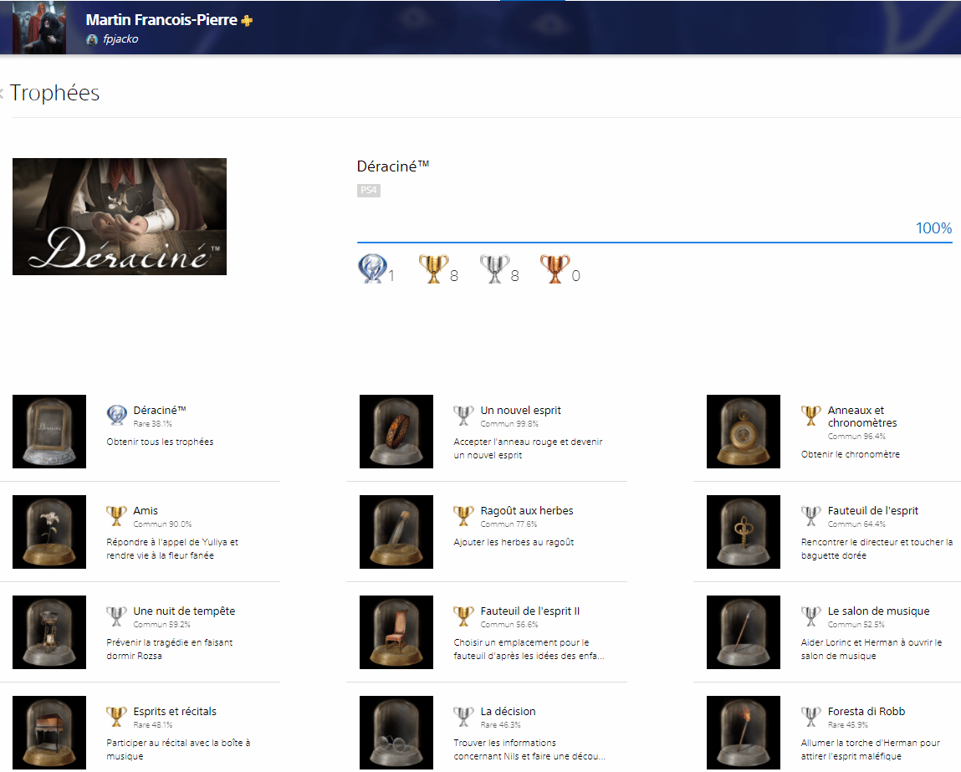Screen dimensions: 961x772
Task: Click the 'Une nuit de tempête' trophy title
Action: coord(184,611)
